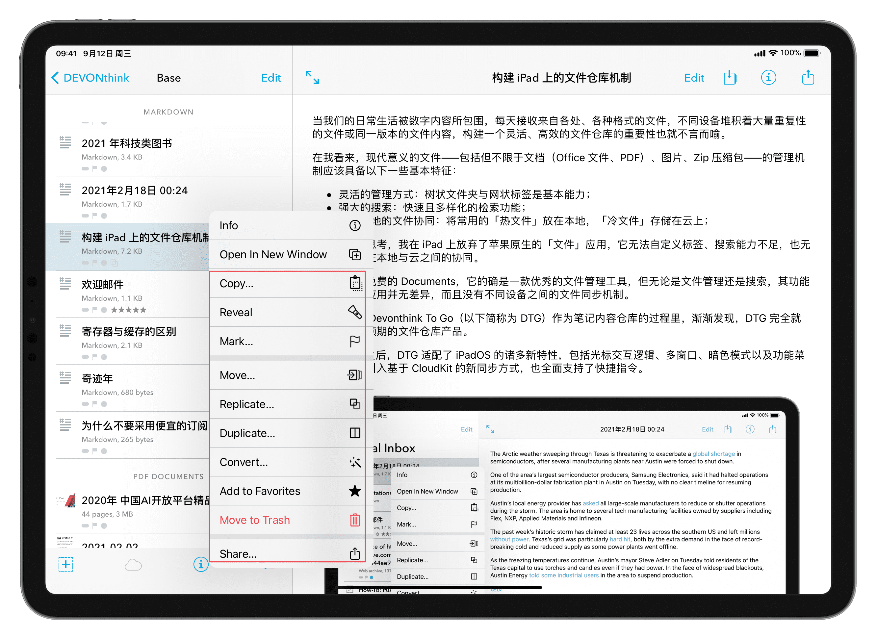Choose Convert... from the menu
Screen dimensions: 877x640
[291, 462]
